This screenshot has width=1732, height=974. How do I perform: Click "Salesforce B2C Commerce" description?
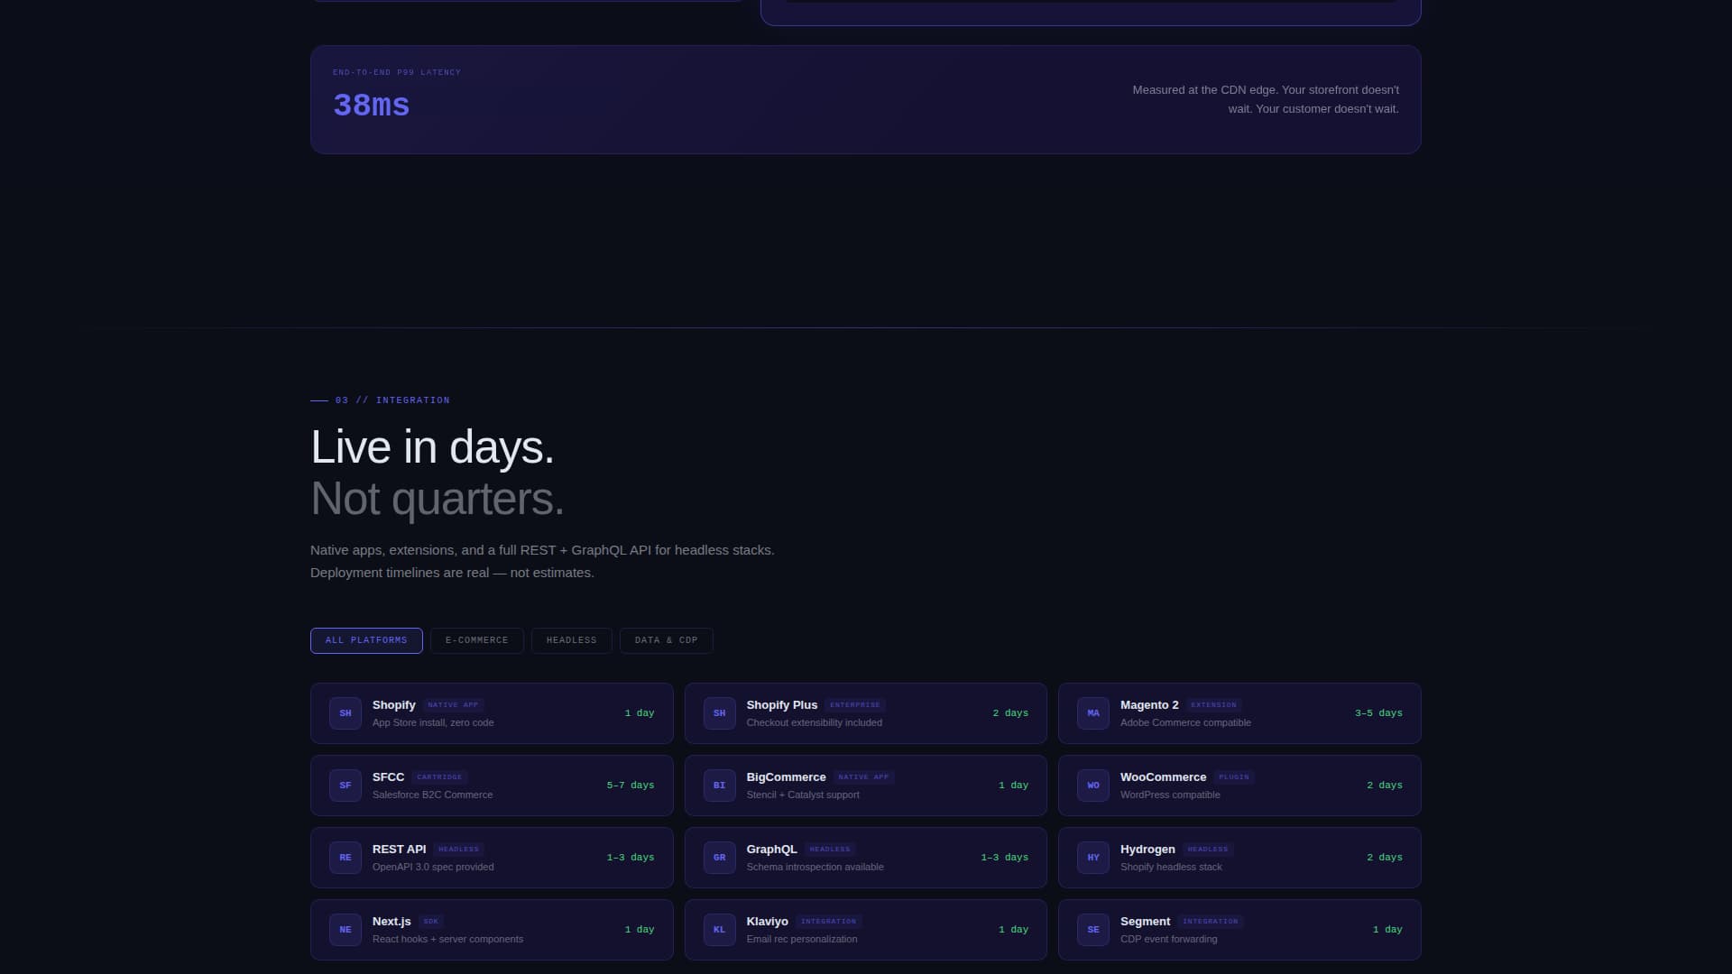(x=433, y=795)
